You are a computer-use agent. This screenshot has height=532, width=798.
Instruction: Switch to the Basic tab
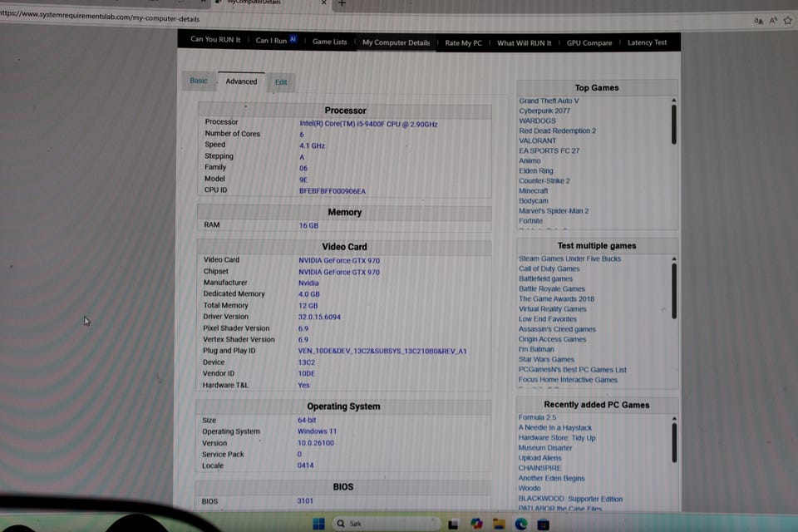coord(199,81)
